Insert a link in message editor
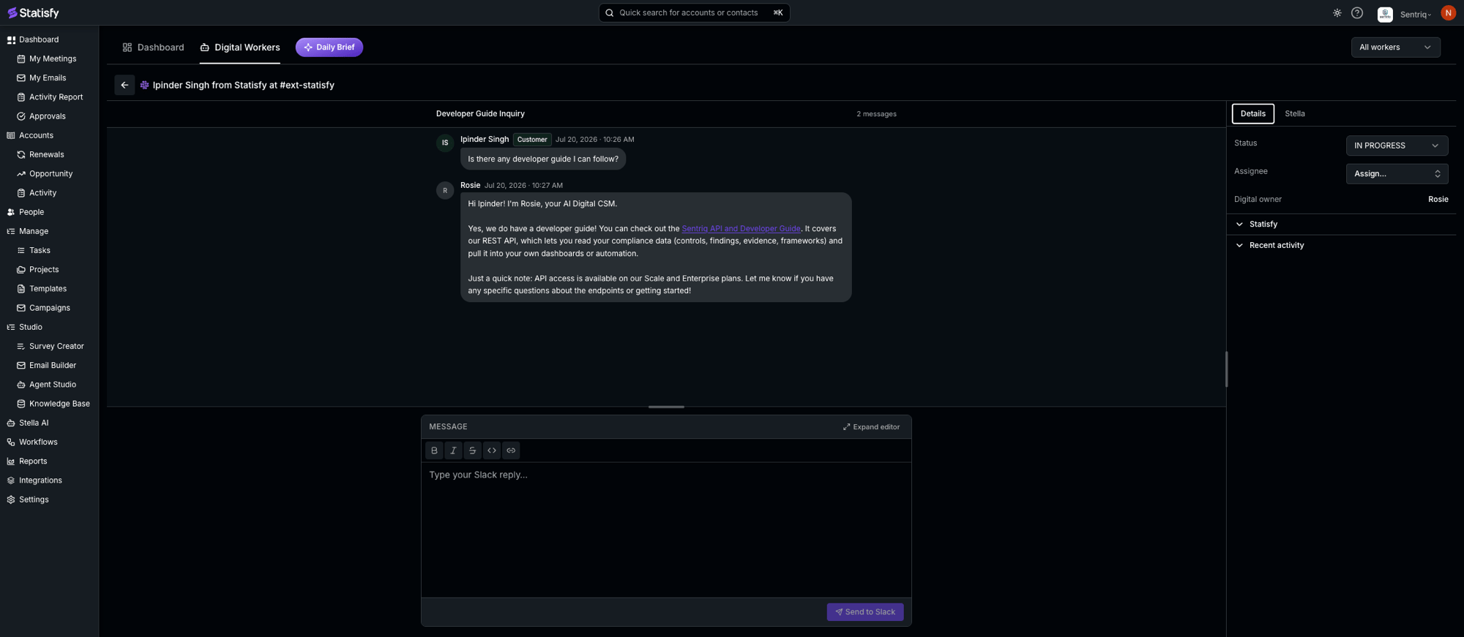The image size is (1464, 637). (x=511, y=451)
